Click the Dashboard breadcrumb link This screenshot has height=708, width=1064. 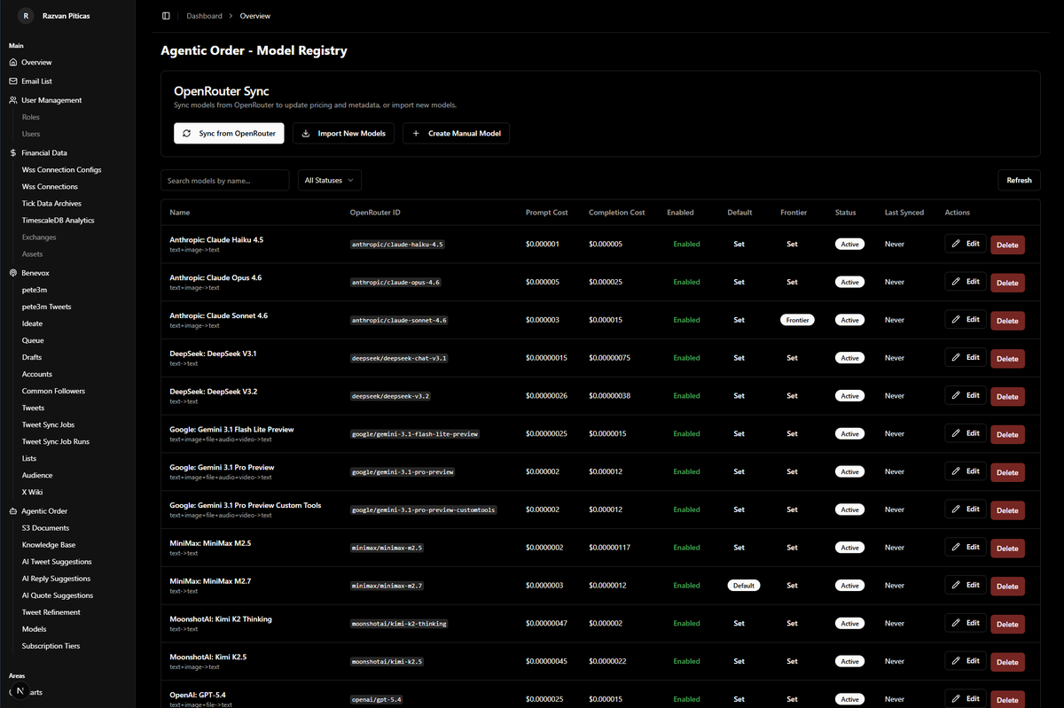(204, 16)
